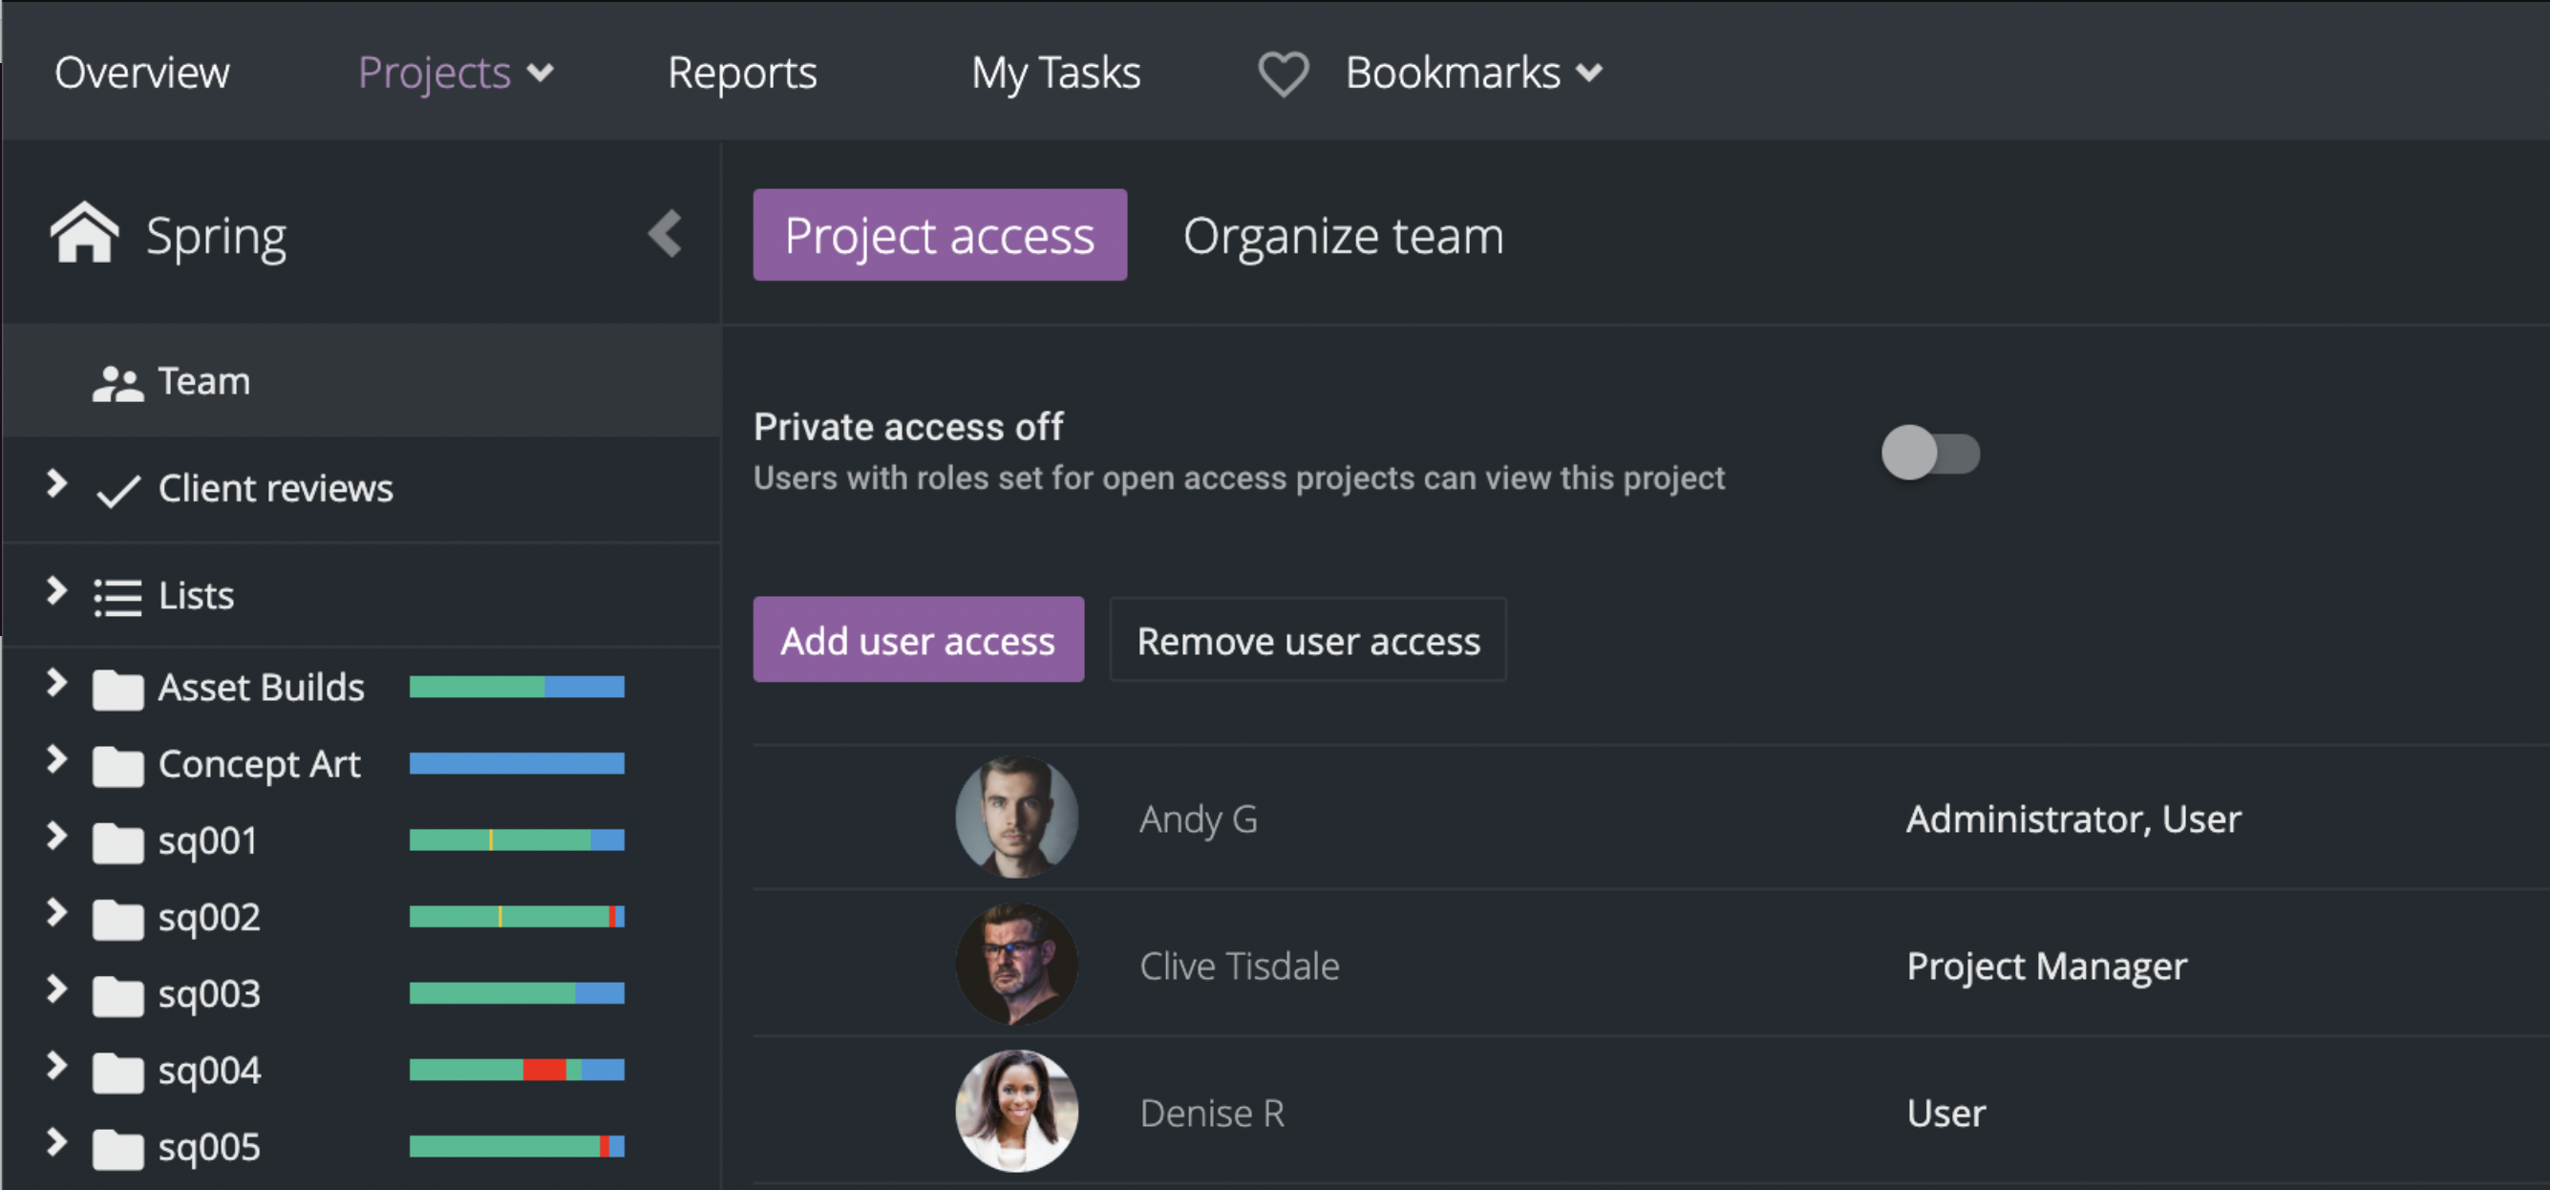Open the Projects dropdown menu
Screen dimensions: 2550x1190
click(x=456, y=74)
